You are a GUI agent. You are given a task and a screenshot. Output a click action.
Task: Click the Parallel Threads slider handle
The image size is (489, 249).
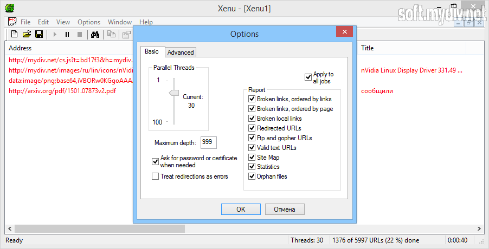click(173, 93)
